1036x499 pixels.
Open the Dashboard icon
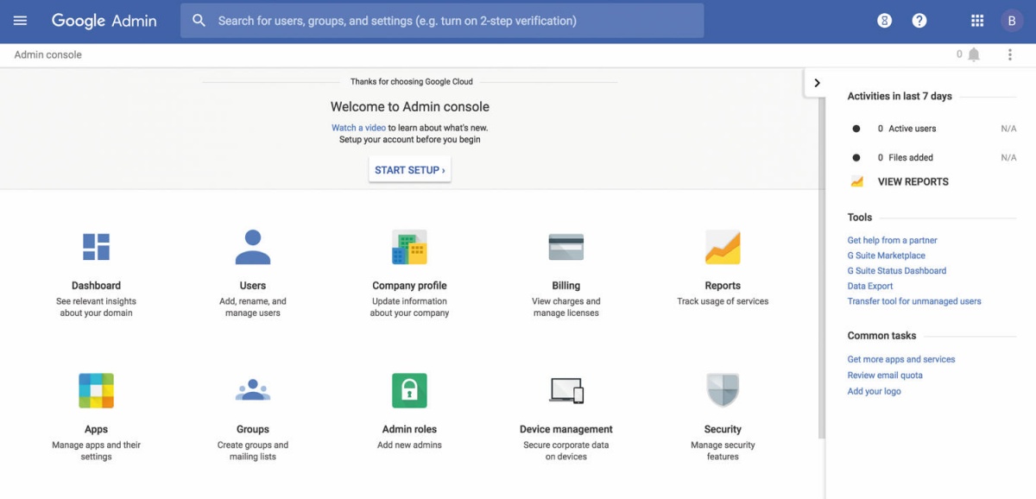point(96,247)
